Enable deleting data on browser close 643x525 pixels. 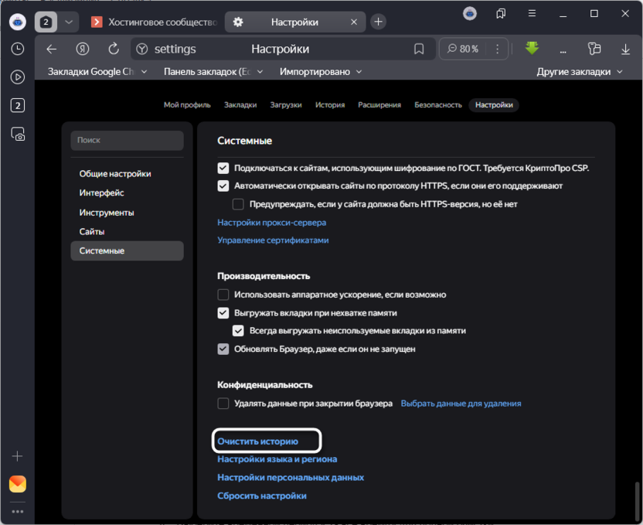coord(223,403)
